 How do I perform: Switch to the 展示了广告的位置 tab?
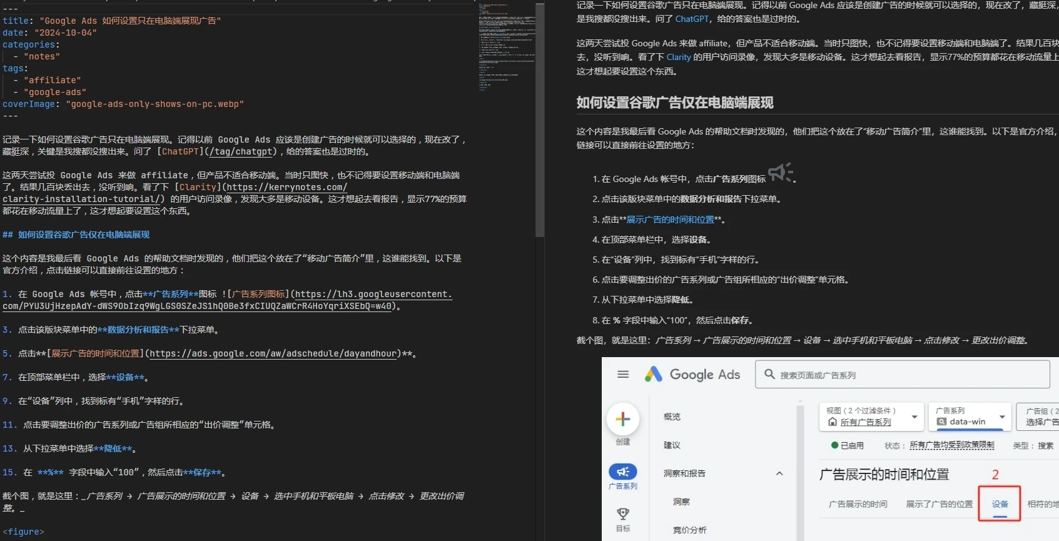(x=940, y=504)
